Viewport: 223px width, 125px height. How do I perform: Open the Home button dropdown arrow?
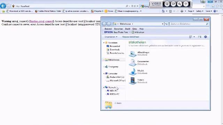(x=167, y=11)
